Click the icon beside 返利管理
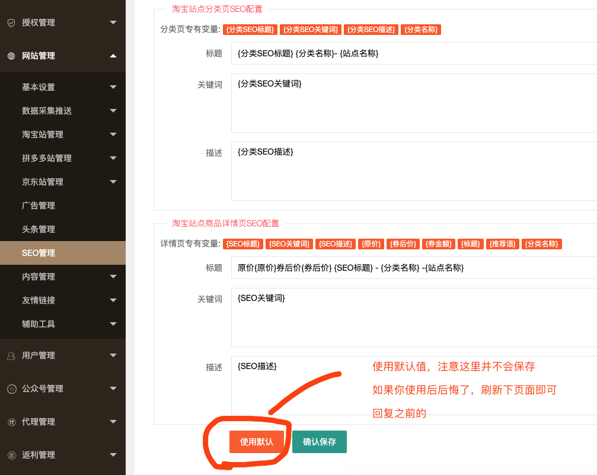The height and width of the screenshot is (475, 597). pyautogui.click(x=11, y=455)
